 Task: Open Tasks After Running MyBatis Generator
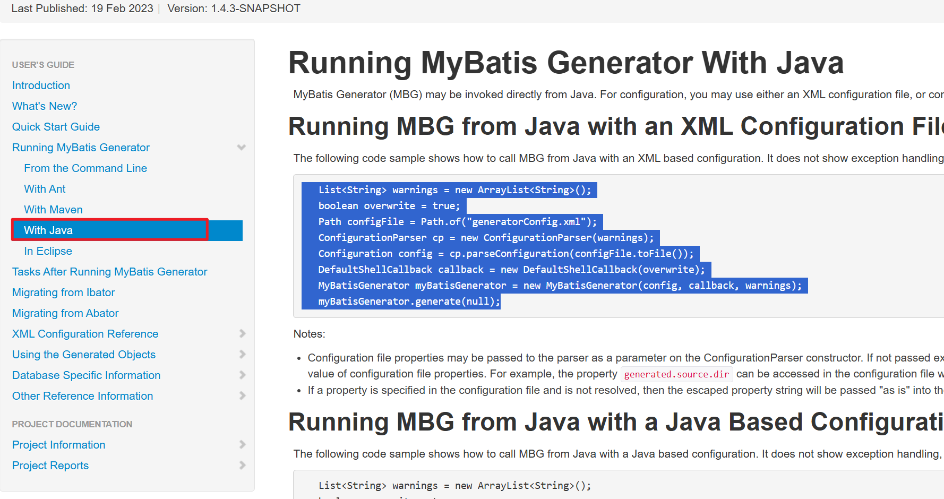tap(109, 271)
